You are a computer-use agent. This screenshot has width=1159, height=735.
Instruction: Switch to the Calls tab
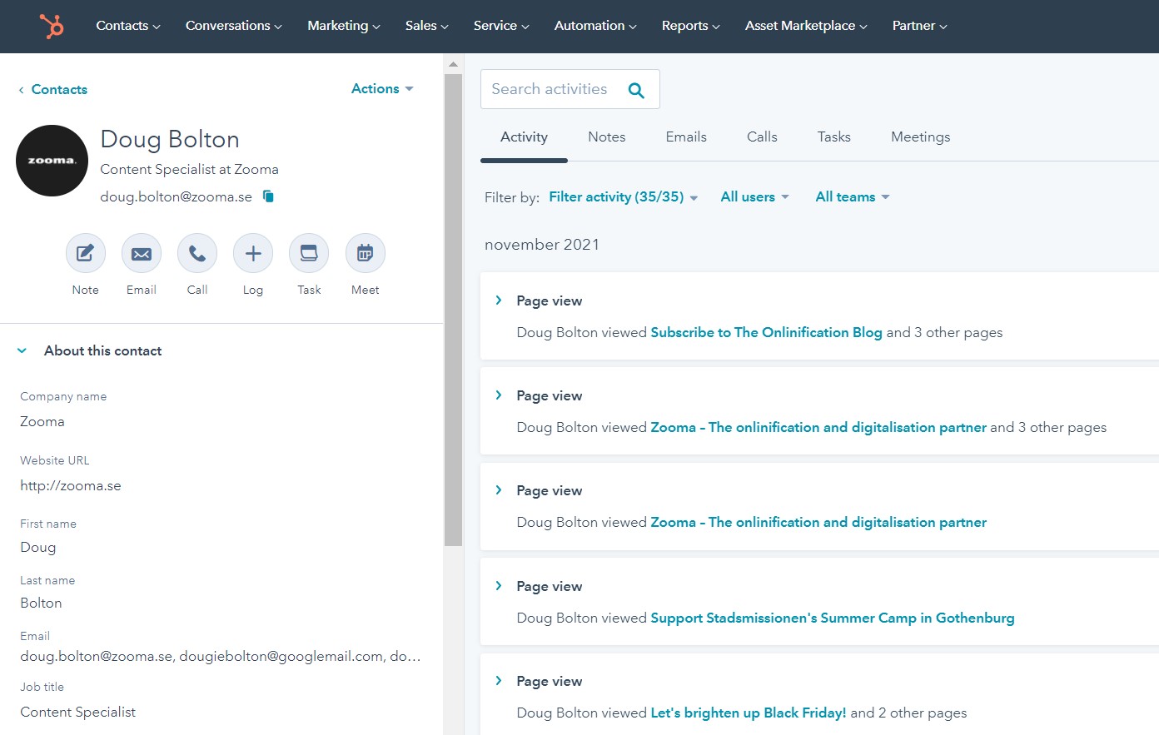coord(762,137)
